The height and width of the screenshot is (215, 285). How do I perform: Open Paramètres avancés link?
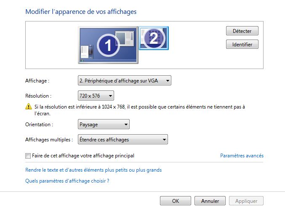point(242,156)
